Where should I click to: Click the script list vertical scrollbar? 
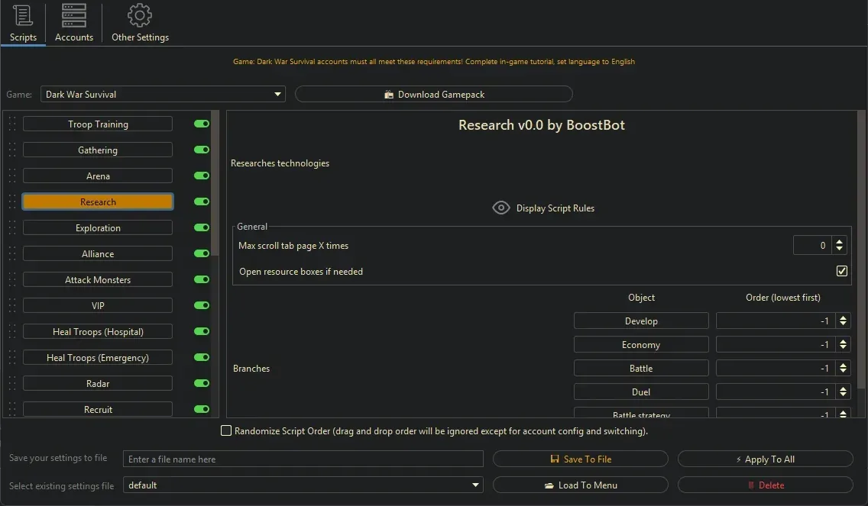point(215,182)
